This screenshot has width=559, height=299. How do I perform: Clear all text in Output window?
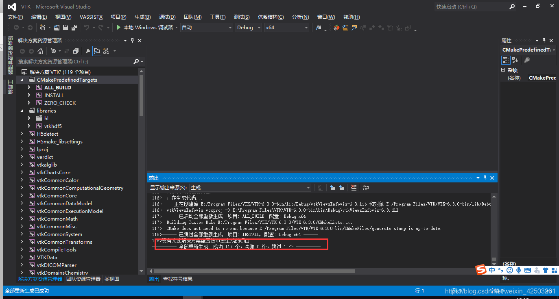click(354, 188)
